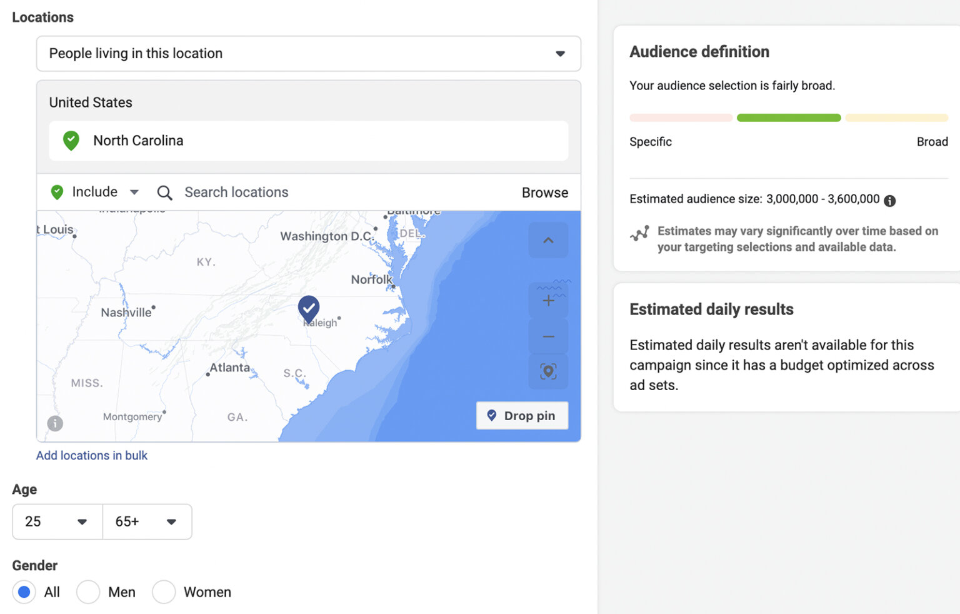Click the zoom out minus icon on map

point(548,336)
